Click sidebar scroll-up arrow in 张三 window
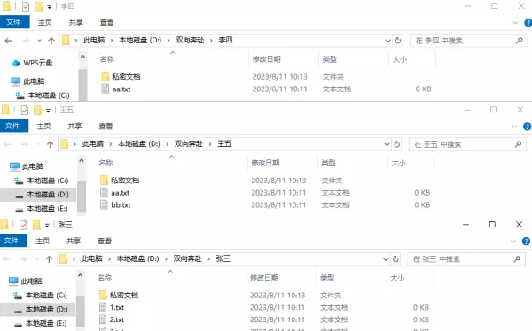Image resolution: width=532 pixels, height=331 pixels. [x=80, y=275]
